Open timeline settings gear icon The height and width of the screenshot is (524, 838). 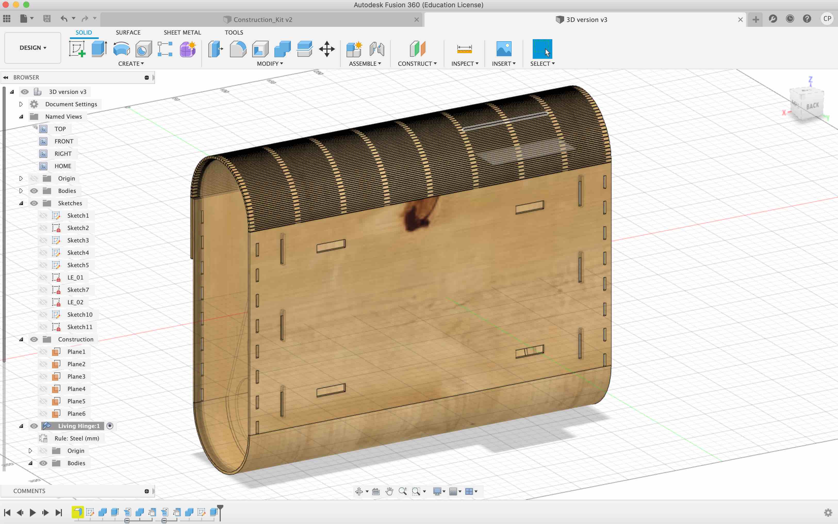click(828, 513)
